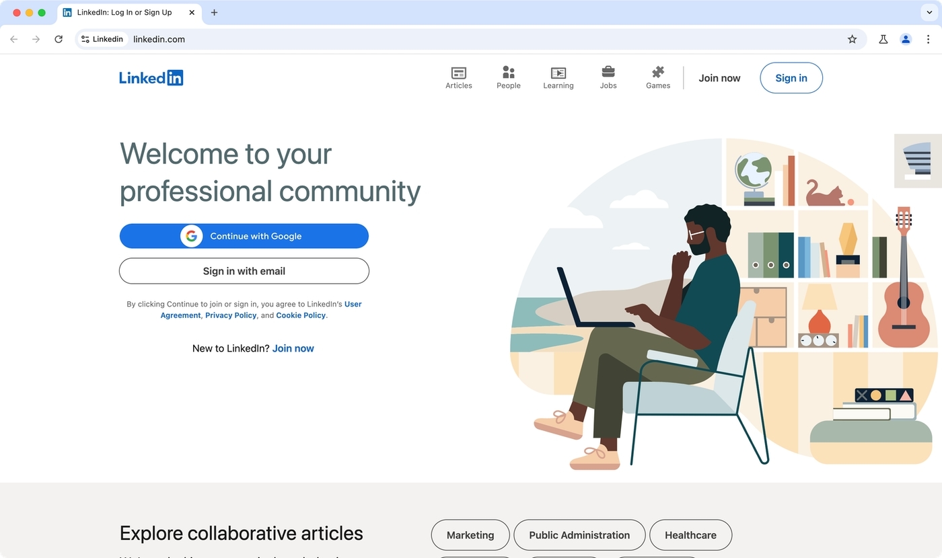The height and width of the screenshot is (558, 942).
Task: Open a new browser tab
Action: tap(214, 12)
